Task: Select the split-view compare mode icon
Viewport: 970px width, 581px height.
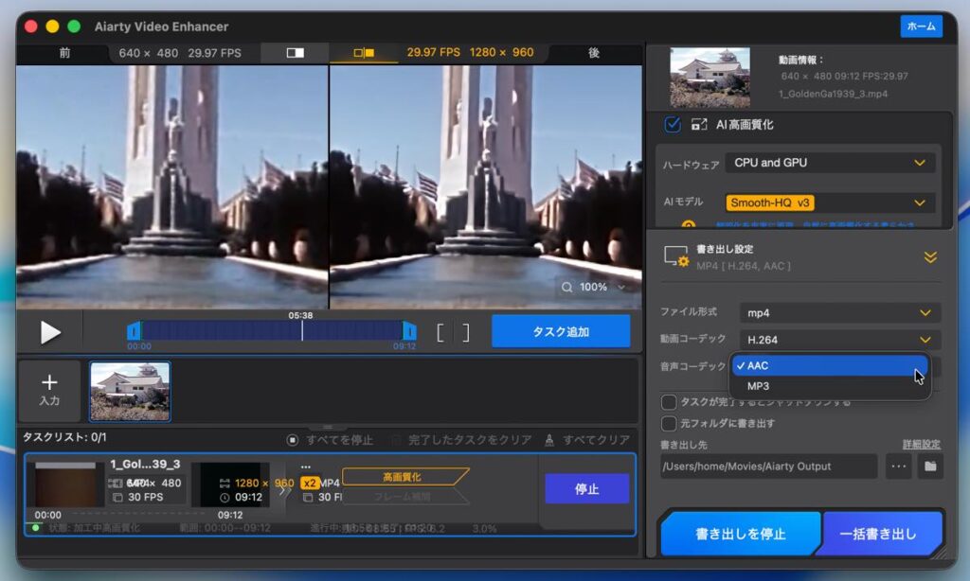Action: 364,53
